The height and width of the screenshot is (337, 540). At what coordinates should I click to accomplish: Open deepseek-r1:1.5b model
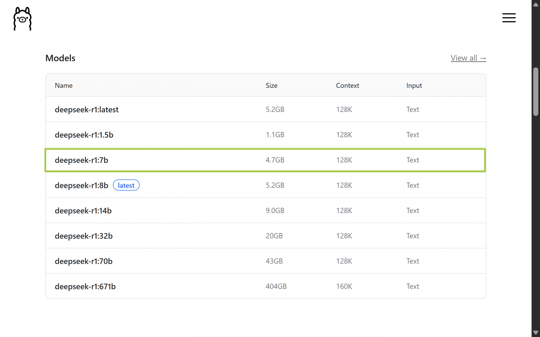[x=84, y=135]
